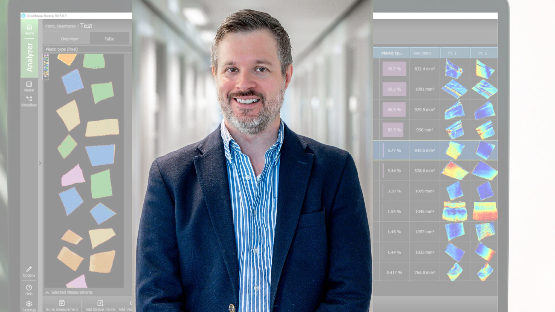Click the small image overview thumbnail
Image resolution: width=555 pixels, height=312 pixels.
click(x=46, y=67)
